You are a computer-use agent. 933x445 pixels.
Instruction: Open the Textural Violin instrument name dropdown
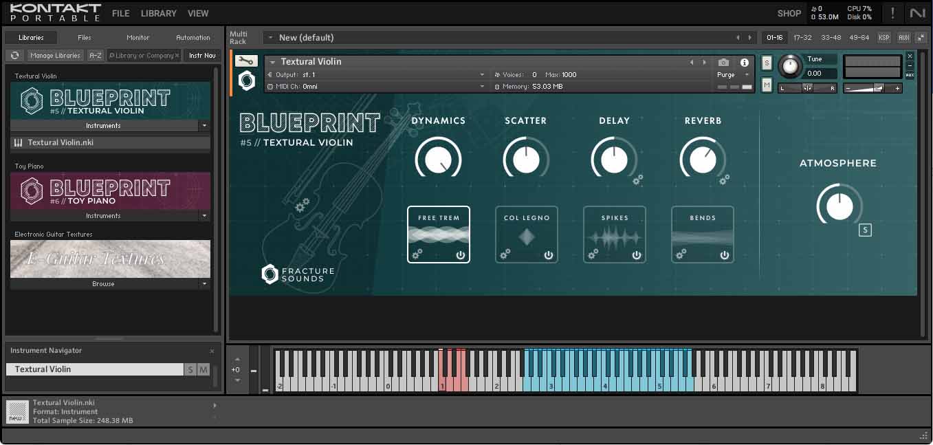[272, 62]
